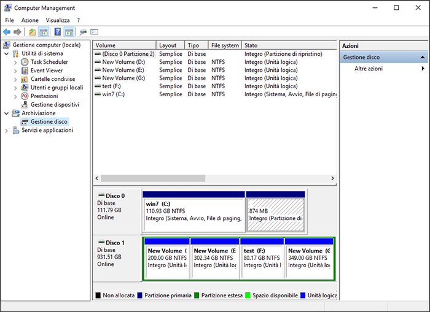The height and width of the screenshot is (312, 430).
Task: Collapse the Utilità di sistema node
Action: 7,54
